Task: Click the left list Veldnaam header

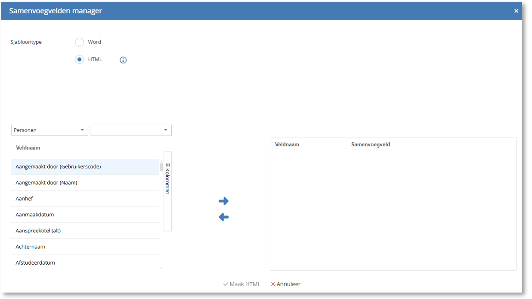Action: point(28,148)
